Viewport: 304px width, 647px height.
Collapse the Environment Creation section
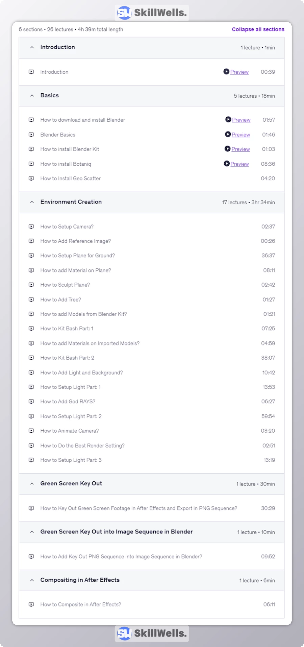coord(32,202)
